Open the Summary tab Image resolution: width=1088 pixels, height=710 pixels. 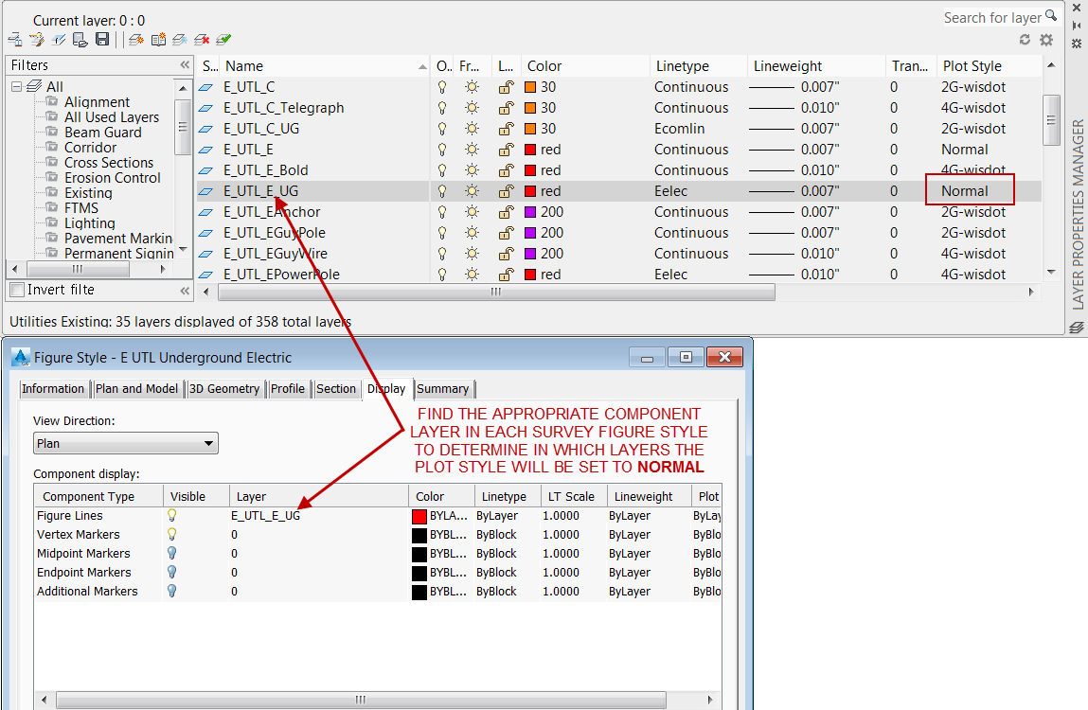click(x=442, y=389)
